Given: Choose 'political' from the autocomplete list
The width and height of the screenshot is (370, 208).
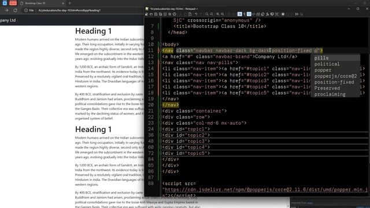Looking at the screenshot, I should tap(335, 64).
